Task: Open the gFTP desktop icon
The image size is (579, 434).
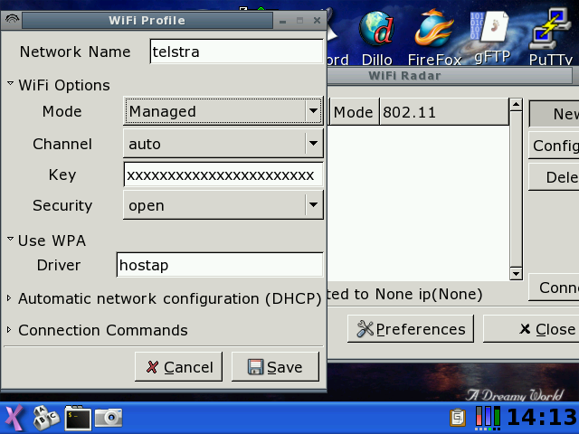Action: pos(493,30)
